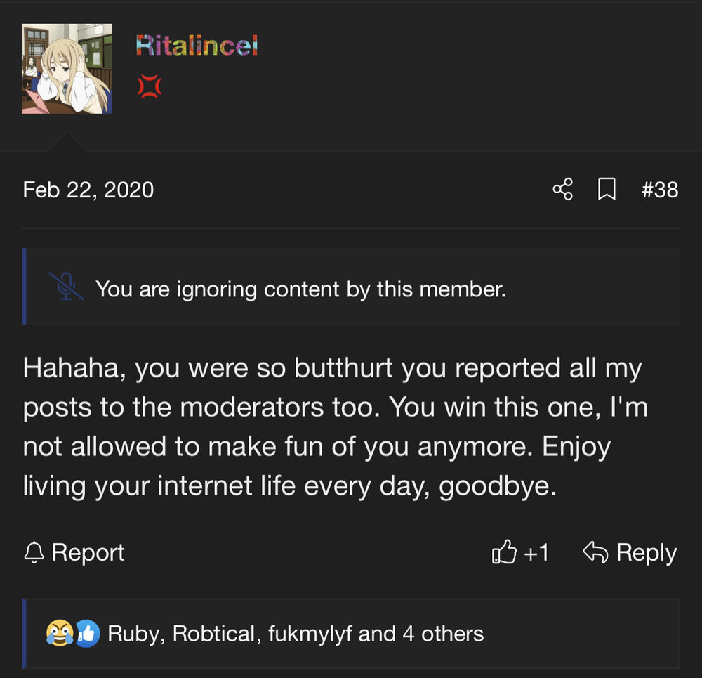Bookmark this post
Image resolution: width=702 pixels, height=678 pixels.
(607, 189)
